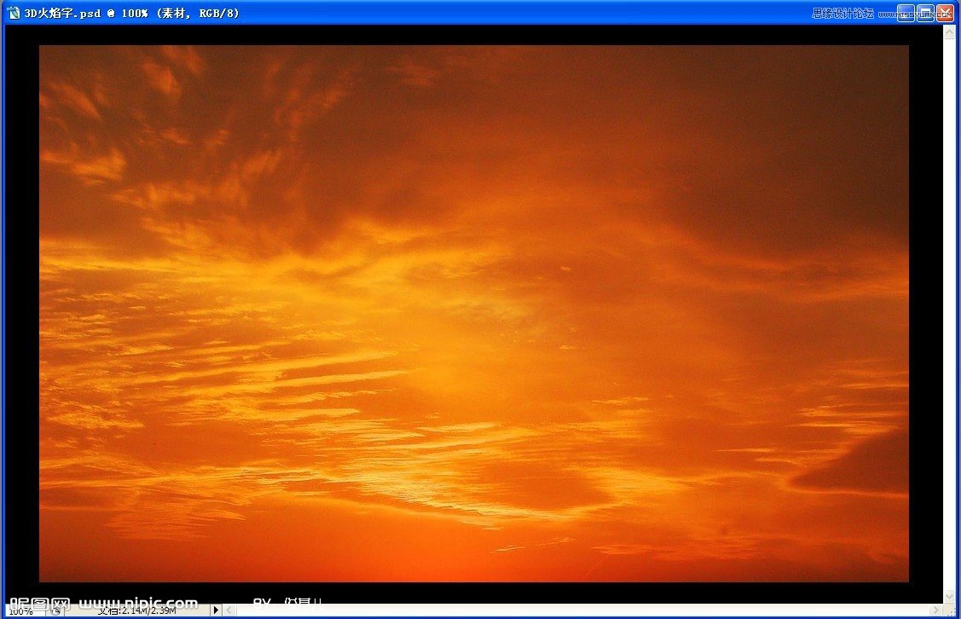Maximize the 3D火焰字.psd document window
Viewport: 961px width, 619px height.
pos(925,13)
